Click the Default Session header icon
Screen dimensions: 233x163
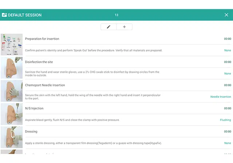pyautogui.click(x=4, y=15)
